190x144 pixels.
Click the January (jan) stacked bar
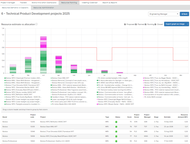pyautogui.click(x=13, y=69)
